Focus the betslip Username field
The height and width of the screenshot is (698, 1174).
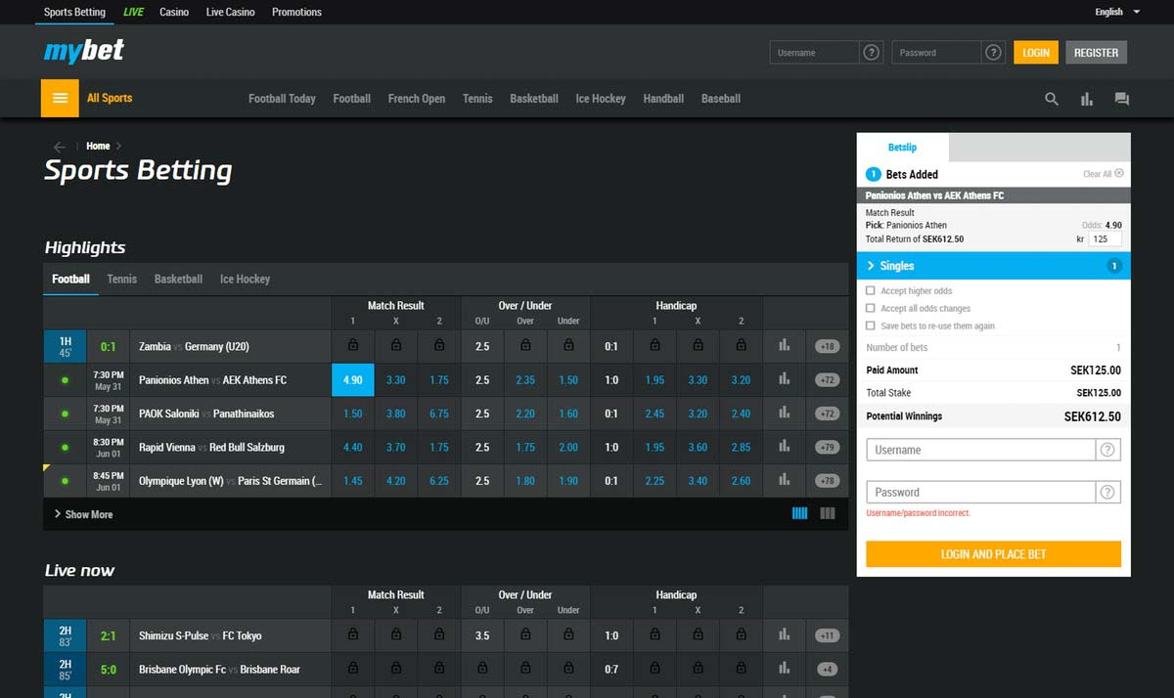tap(980, 450)
